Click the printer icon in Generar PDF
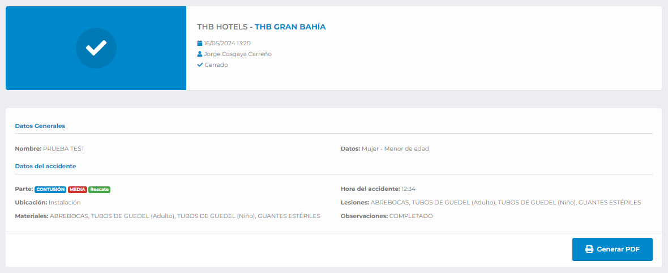This screenshot has width=668, height=273. (589, 249)
